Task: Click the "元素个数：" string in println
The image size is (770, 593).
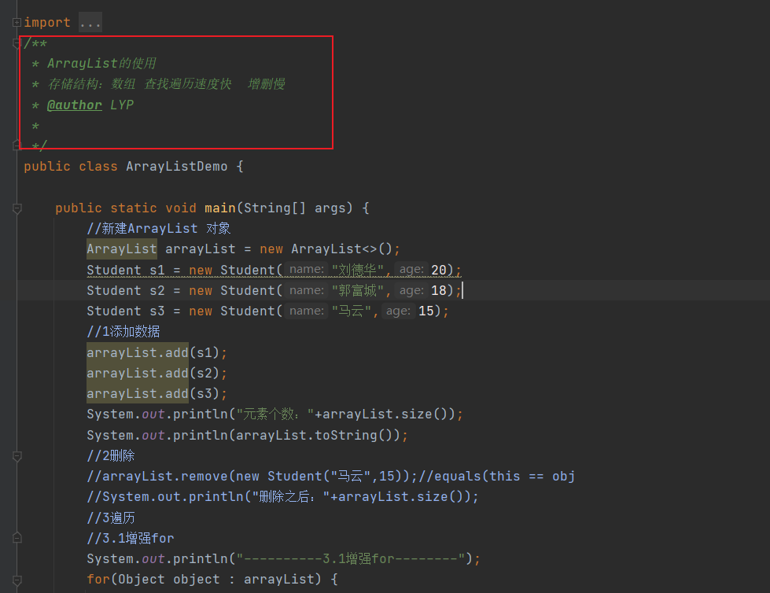Action: click(x=275, y=414)
